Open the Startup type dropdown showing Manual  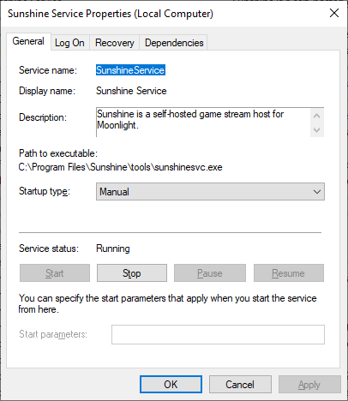[x=210, y=192]
